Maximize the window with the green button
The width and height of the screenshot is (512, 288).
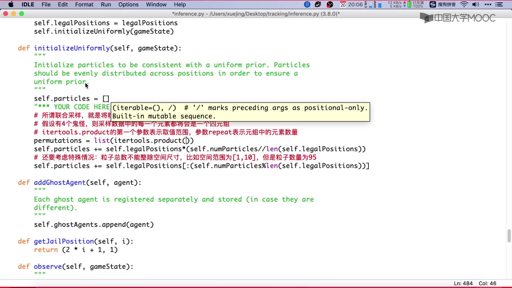[x=22, y=14]
